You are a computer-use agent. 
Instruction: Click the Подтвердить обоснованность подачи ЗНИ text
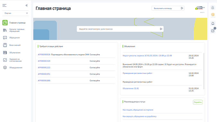click(x=70, y=55)
